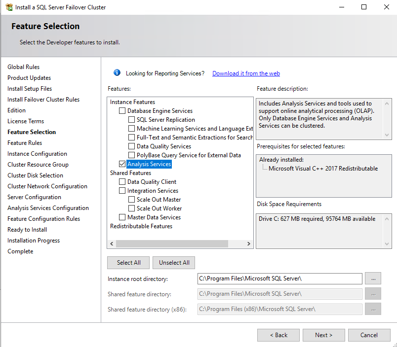Select Shared Features heading in feature tree

[130, 173]
